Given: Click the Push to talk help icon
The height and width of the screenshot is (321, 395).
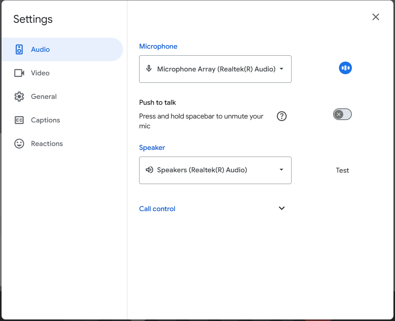Looking at the screenshot, I should tap(282, 116).
